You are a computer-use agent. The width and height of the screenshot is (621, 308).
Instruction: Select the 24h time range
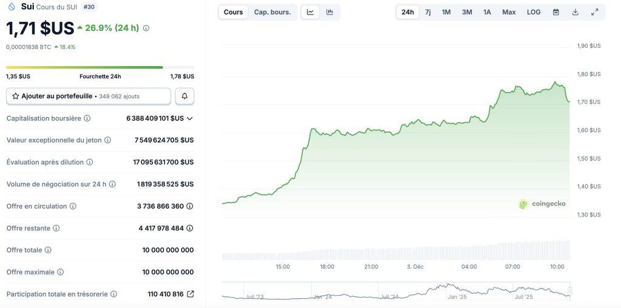(x=408, y=12)
